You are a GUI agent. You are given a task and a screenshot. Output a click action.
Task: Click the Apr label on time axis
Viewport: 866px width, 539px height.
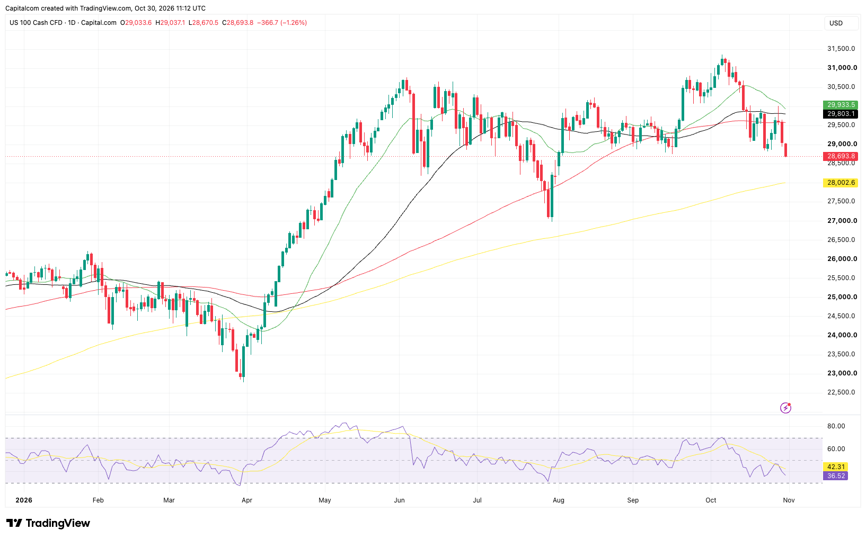(247, 500)
